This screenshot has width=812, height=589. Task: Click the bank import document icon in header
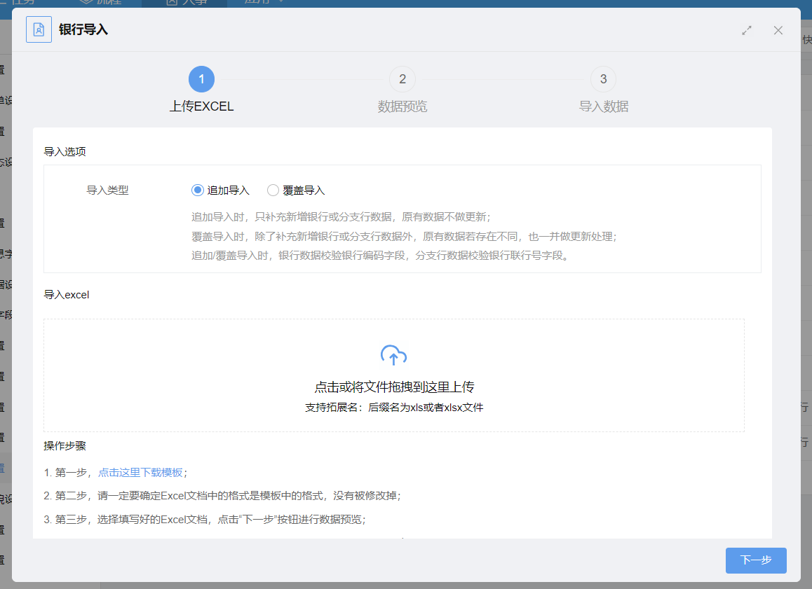coord(39,29)
